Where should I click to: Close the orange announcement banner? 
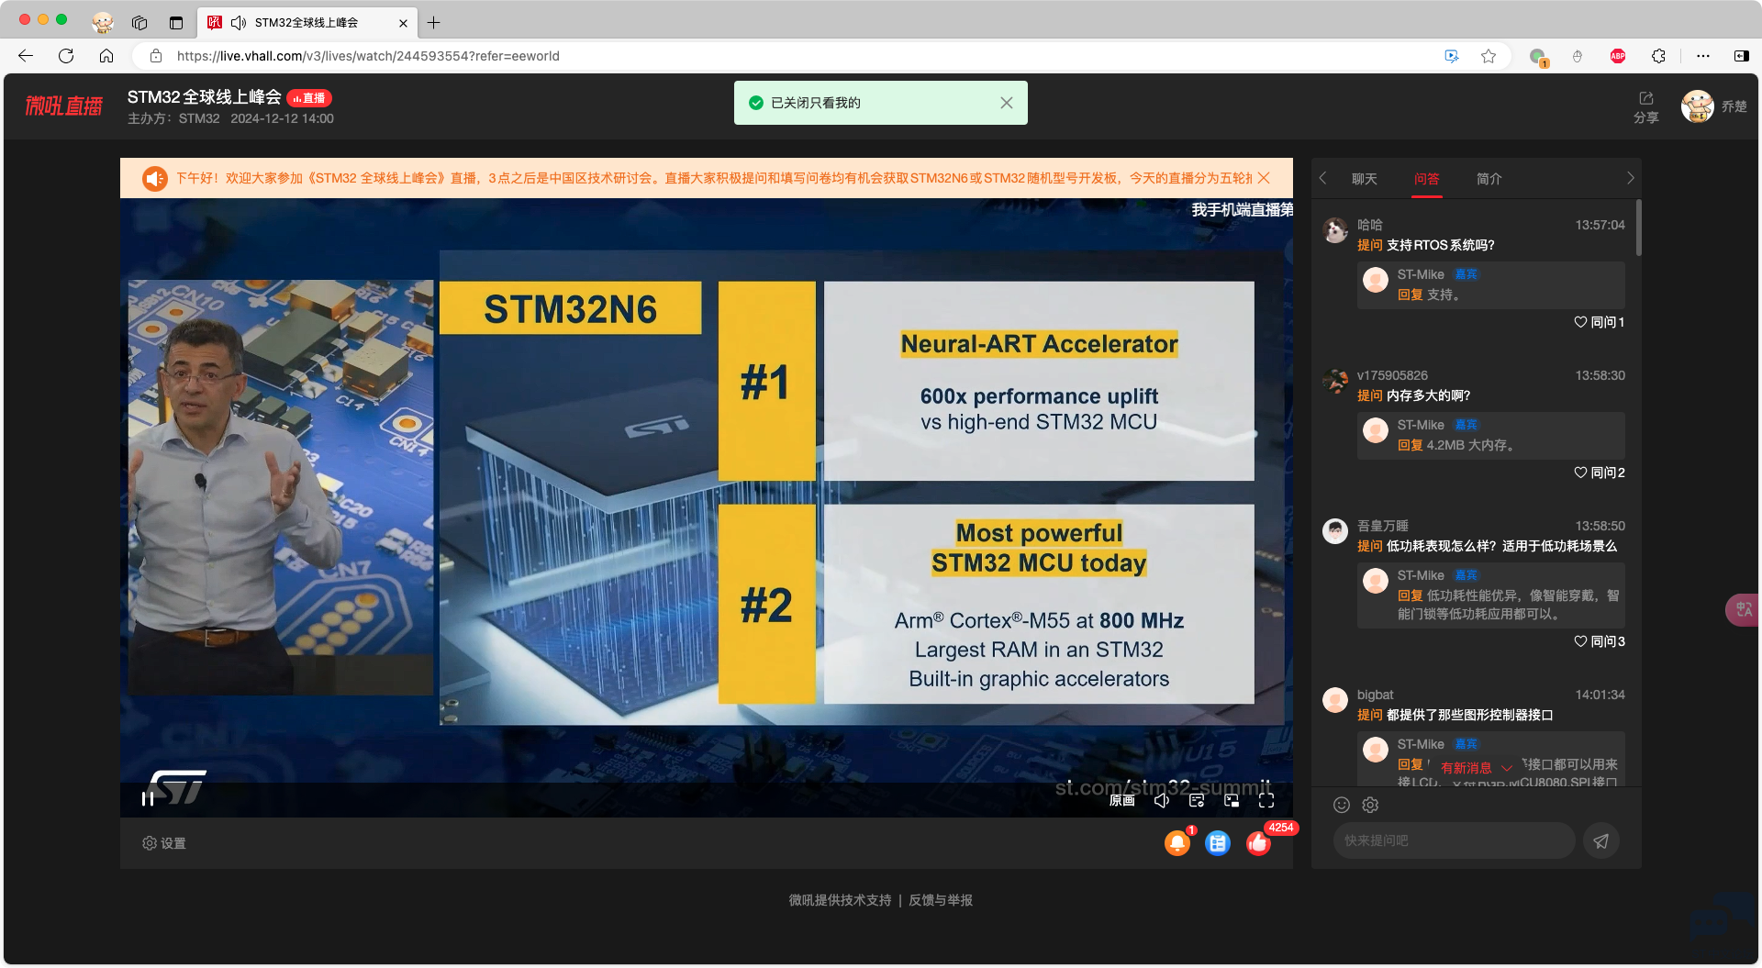pyautogui.click(x=1265, y=178)
